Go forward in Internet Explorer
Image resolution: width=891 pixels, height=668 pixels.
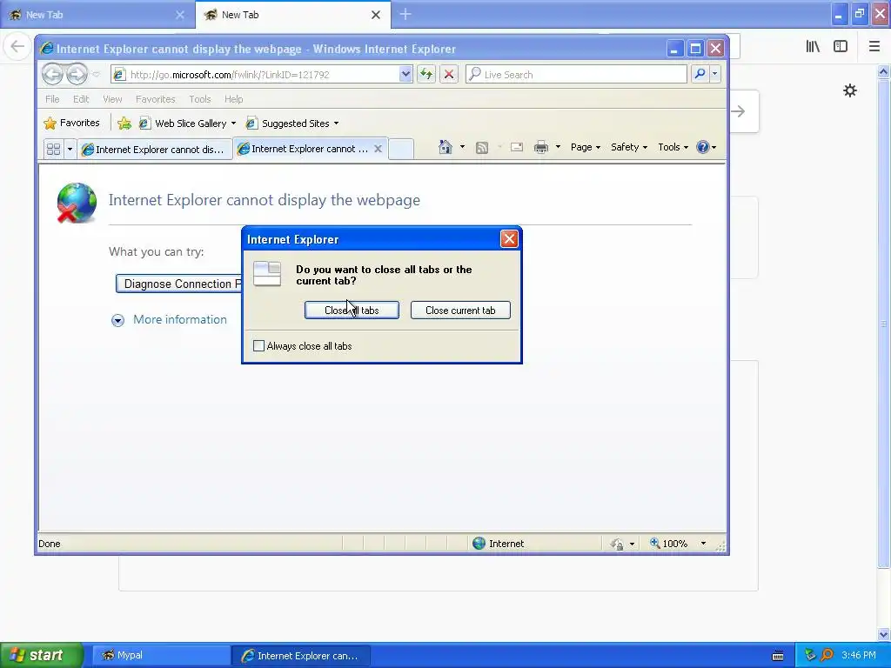77,74
